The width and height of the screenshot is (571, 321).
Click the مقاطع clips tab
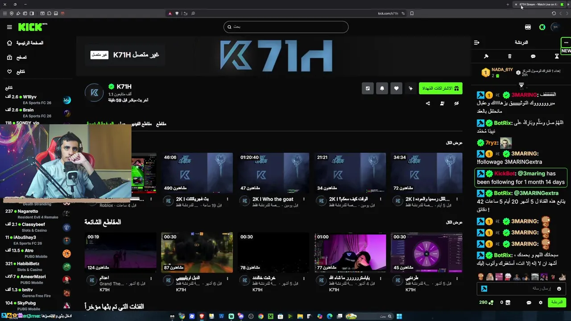(161, 124)
